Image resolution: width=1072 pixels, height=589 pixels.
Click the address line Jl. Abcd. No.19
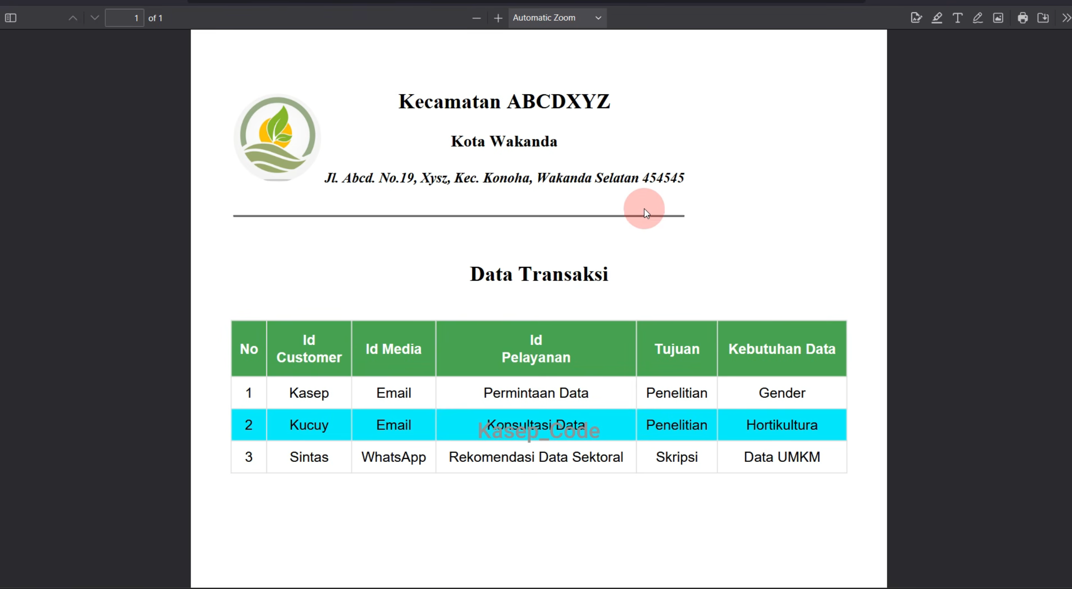point(504,178)
